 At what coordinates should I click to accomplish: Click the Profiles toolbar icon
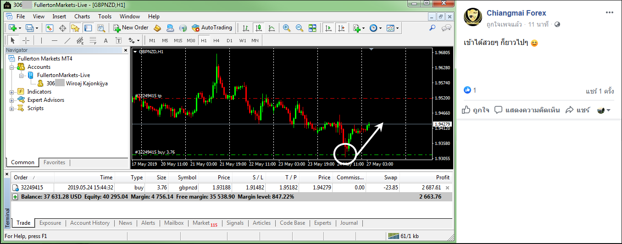pyautogui.click(x=29, y=28)
